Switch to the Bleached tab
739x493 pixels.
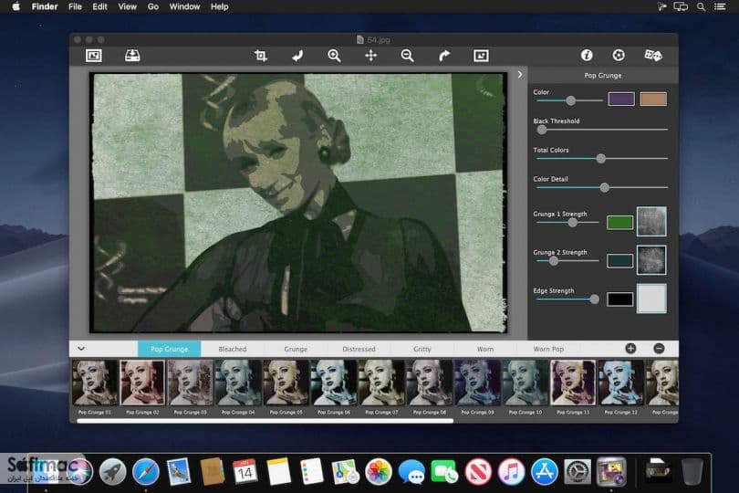tap(233, 349)
